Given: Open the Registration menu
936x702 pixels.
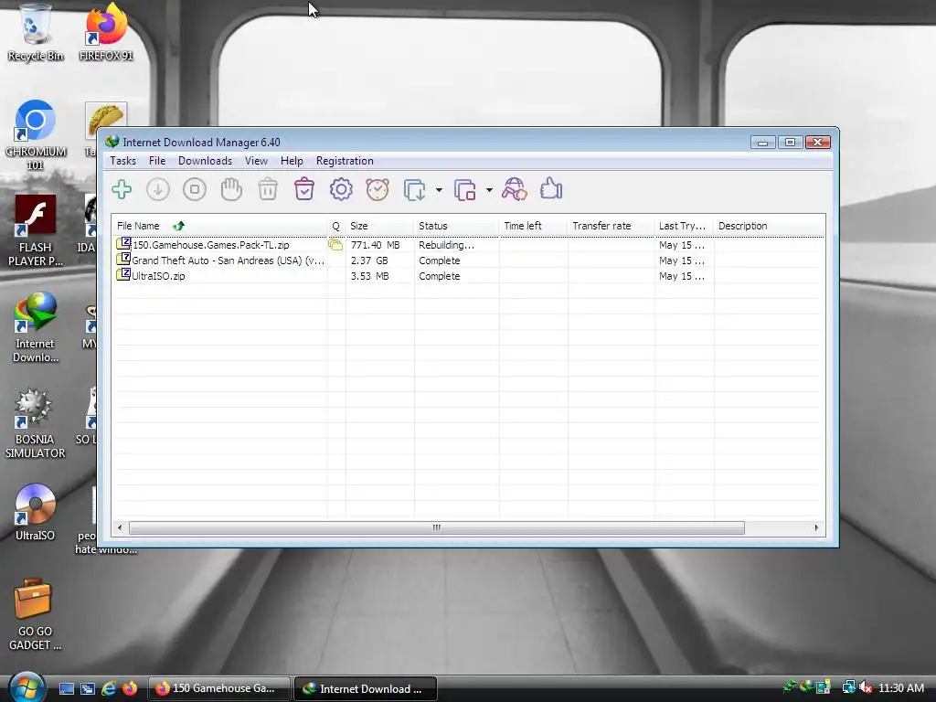Looking at the screenshot, I should (345, 161).
